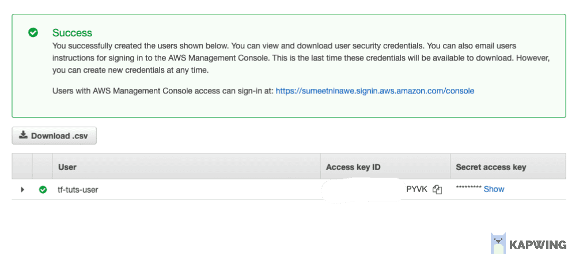Click the Access key ID column header
Image resolution: width=583 pixels, height=263 pixels.
coord(353,167)
